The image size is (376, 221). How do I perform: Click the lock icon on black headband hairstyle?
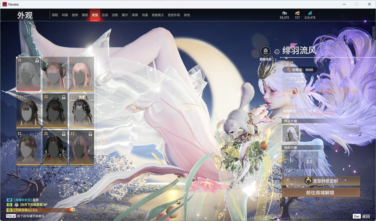pos(64,97)
